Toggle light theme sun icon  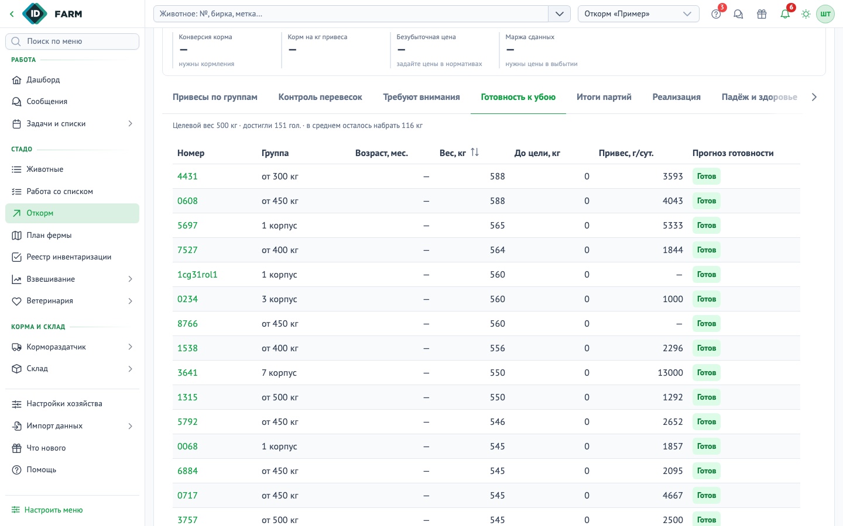pyautogui.click(x=806, y=14)
